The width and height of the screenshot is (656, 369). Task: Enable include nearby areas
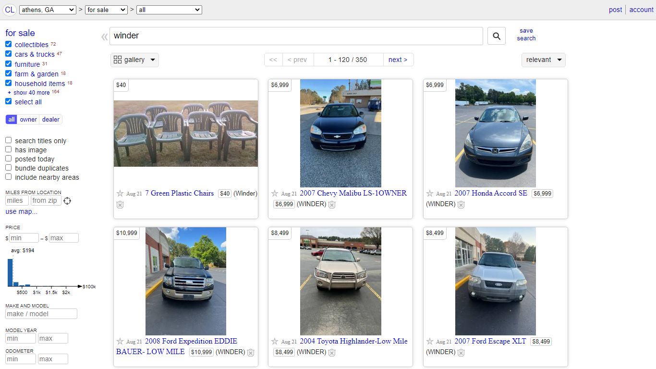coord(9,177)
